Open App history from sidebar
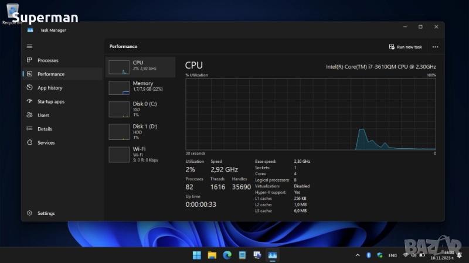Screen dimensions: 469x263 [50, 88]
